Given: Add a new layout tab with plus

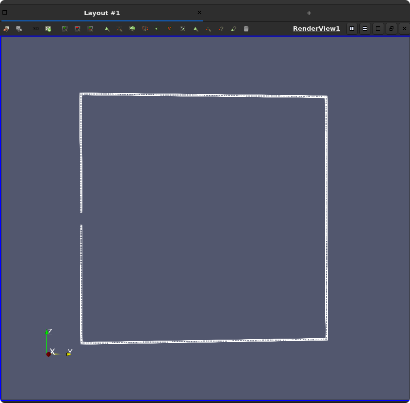Looking at the screenshot, I should (x=309, y=13).
